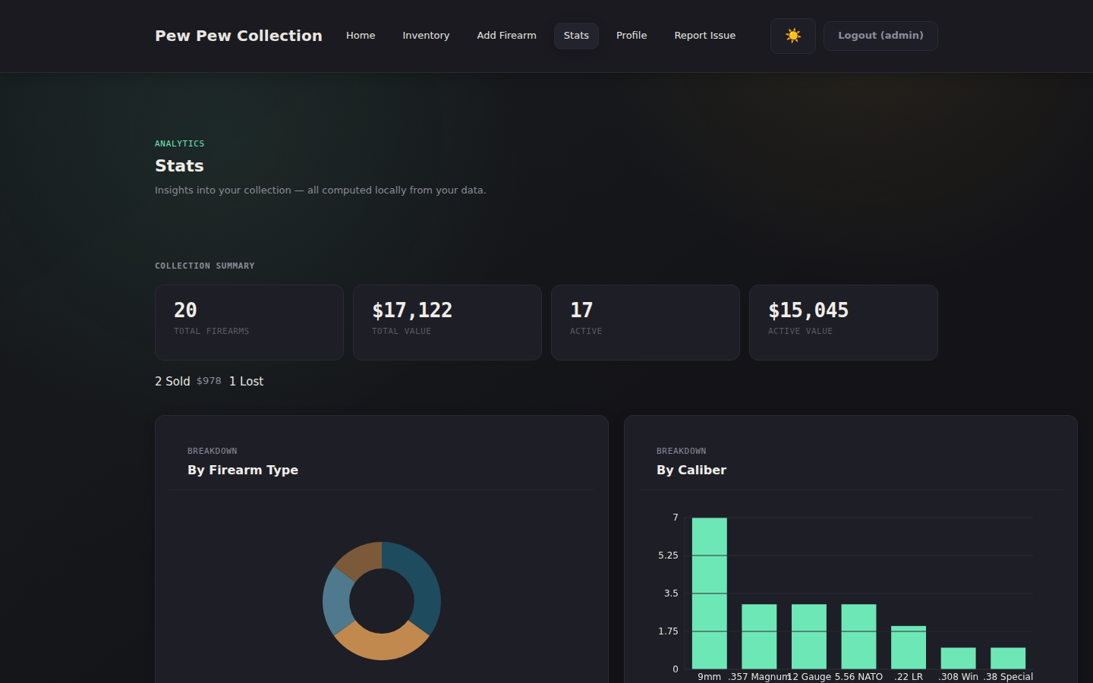
Task: Click the .38 Special bar
Action: point(1008,658)
